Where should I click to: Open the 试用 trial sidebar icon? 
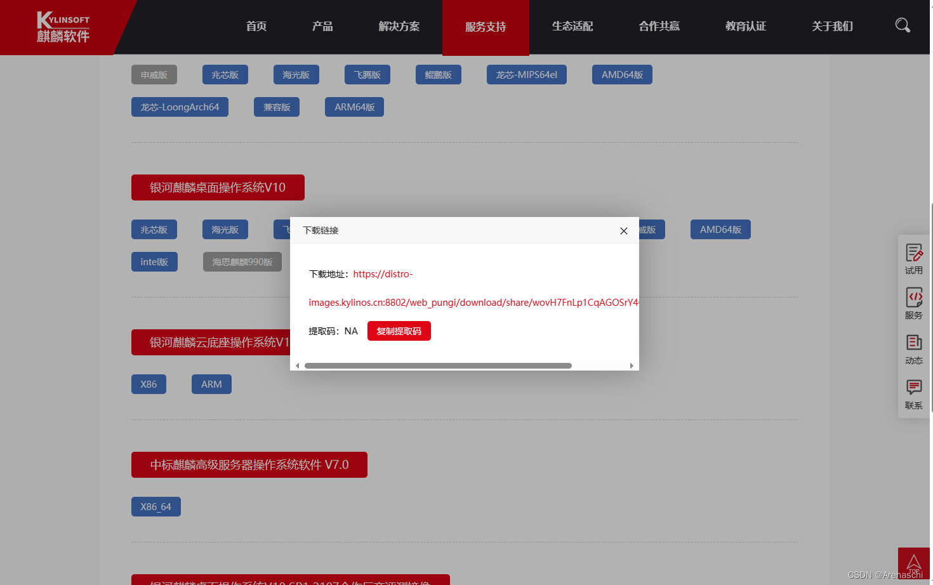click(x=914, y=259)
